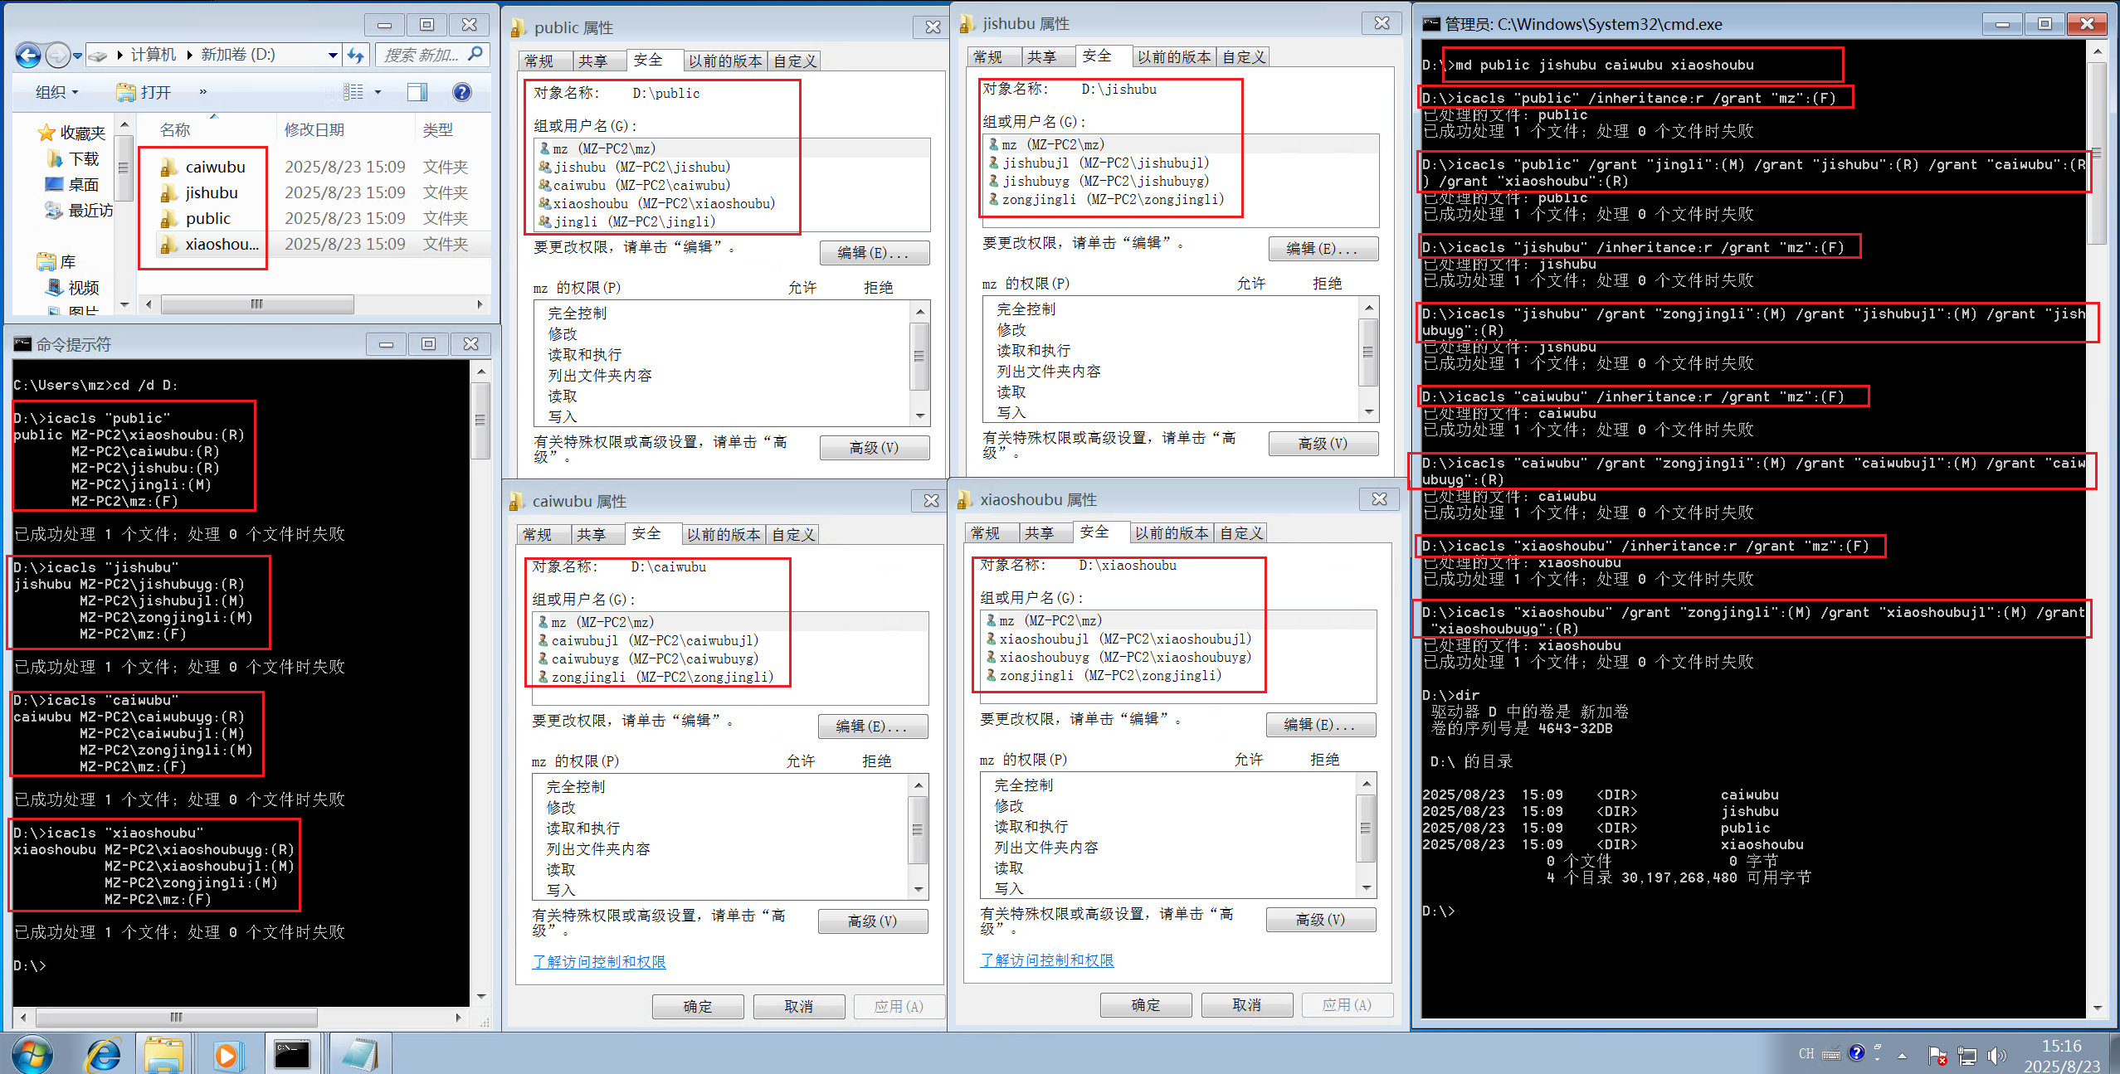This screenshot has width=2120, height=1074.
Task: Click the Action Center flag tray icon
Action: 1937,1055
